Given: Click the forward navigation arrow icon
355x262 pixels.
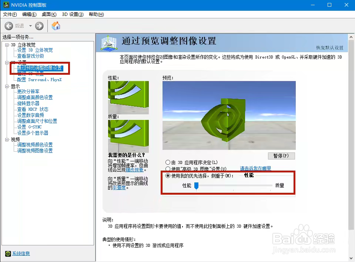Looking at the screenshot, I should [x=38, y=26].
